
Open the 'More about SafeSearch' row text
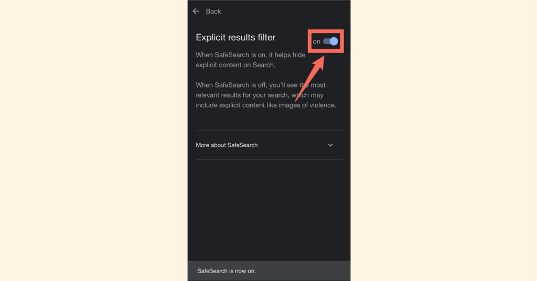pos(227,145)
